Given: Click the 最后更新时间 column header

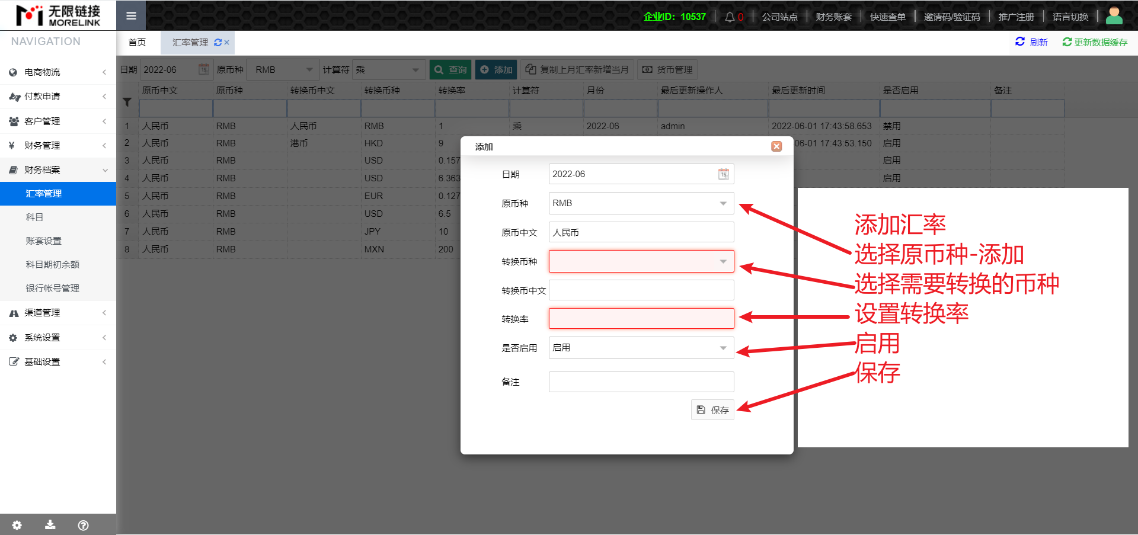Looking at the screenshot, I should click(824, 91).
